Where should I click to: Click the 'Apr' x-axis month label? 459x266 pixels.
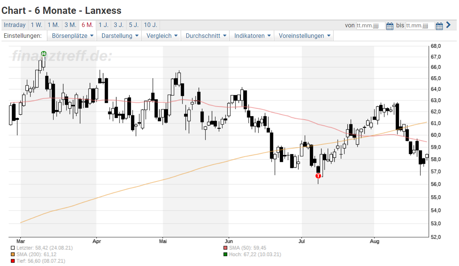pyautogui.click(x=97, y=241)
